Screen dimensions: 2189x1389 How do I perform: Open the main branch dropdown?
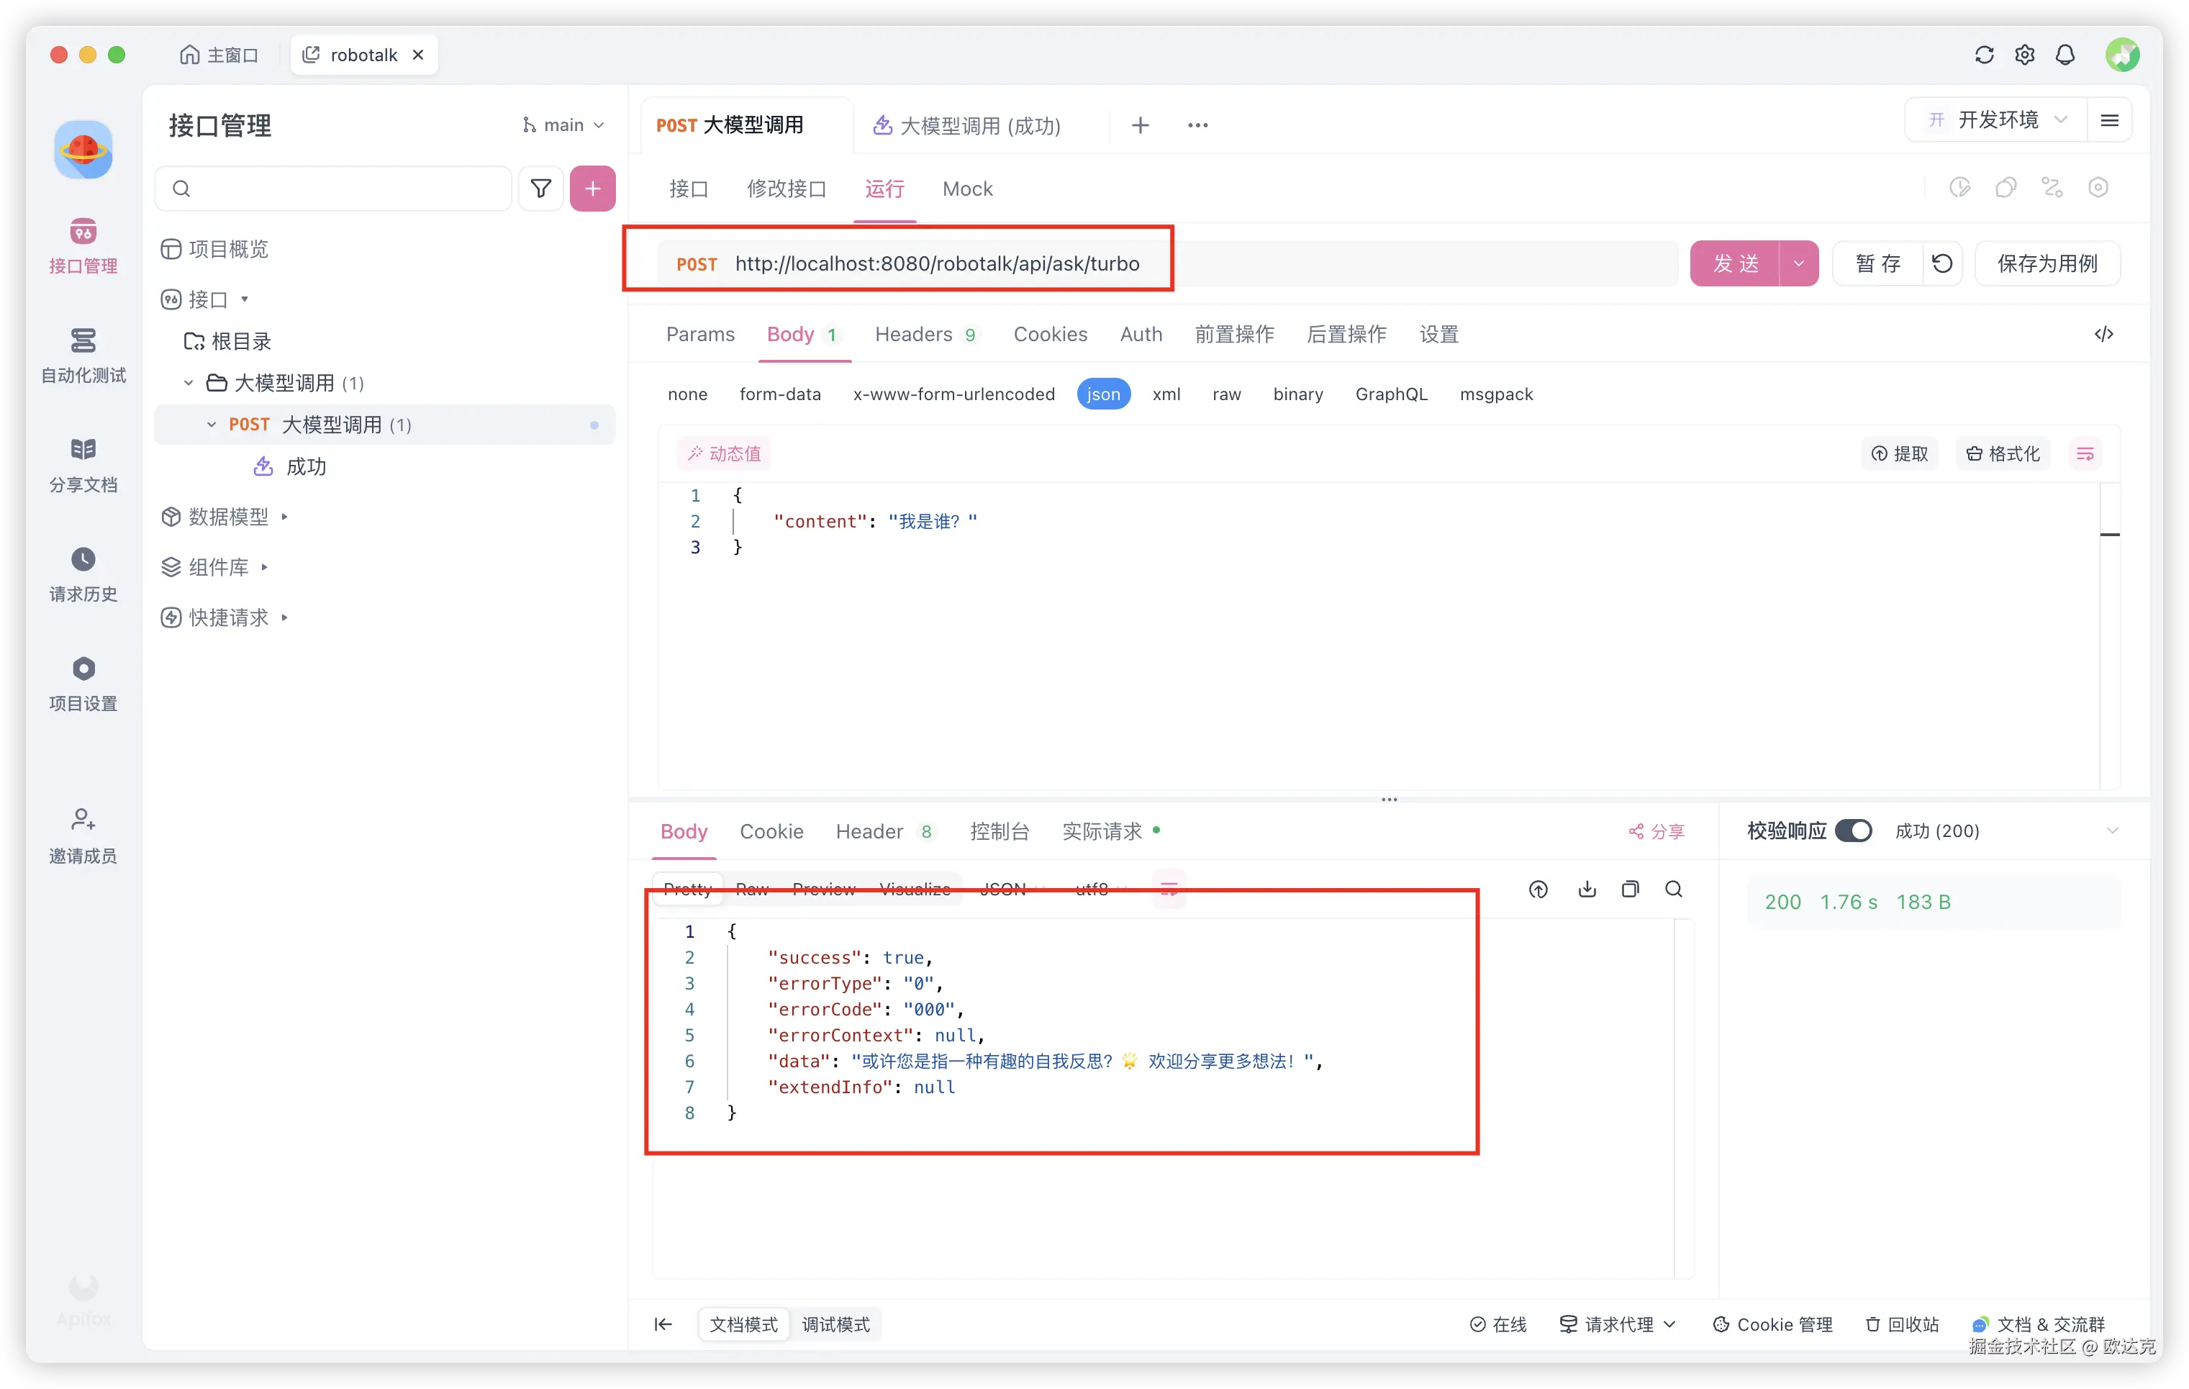click(x=563, y=125)
